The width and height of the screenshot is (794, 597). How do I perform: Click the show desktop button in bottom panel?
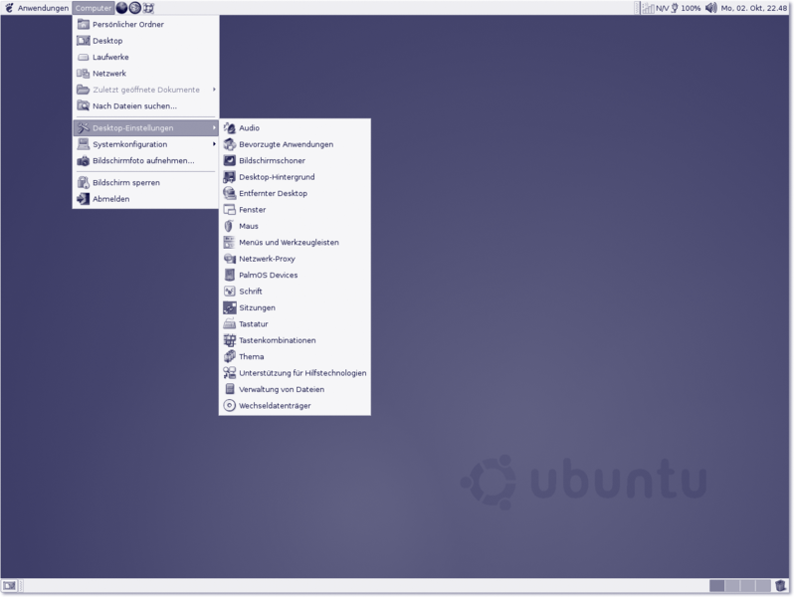tap(10, 586)
